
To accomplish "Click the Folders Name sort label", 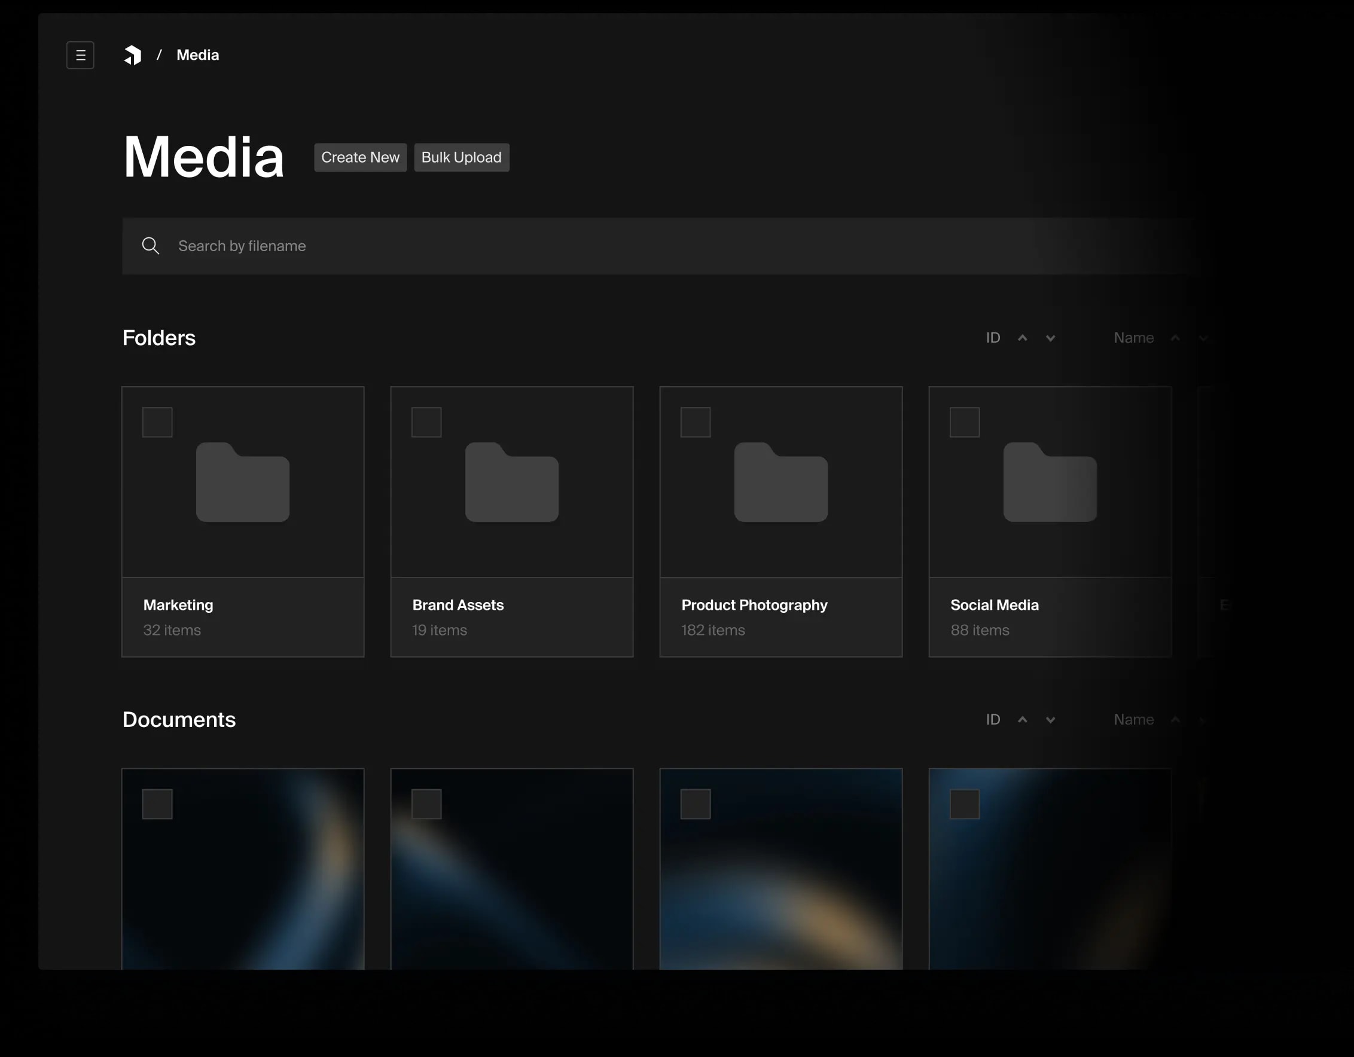I will tap(1133, 338).
